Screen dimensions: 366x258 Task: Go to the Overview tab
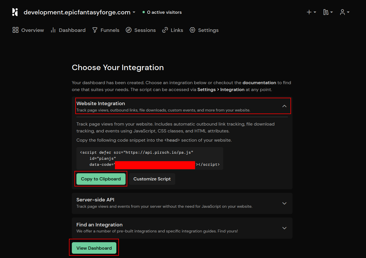28,30
